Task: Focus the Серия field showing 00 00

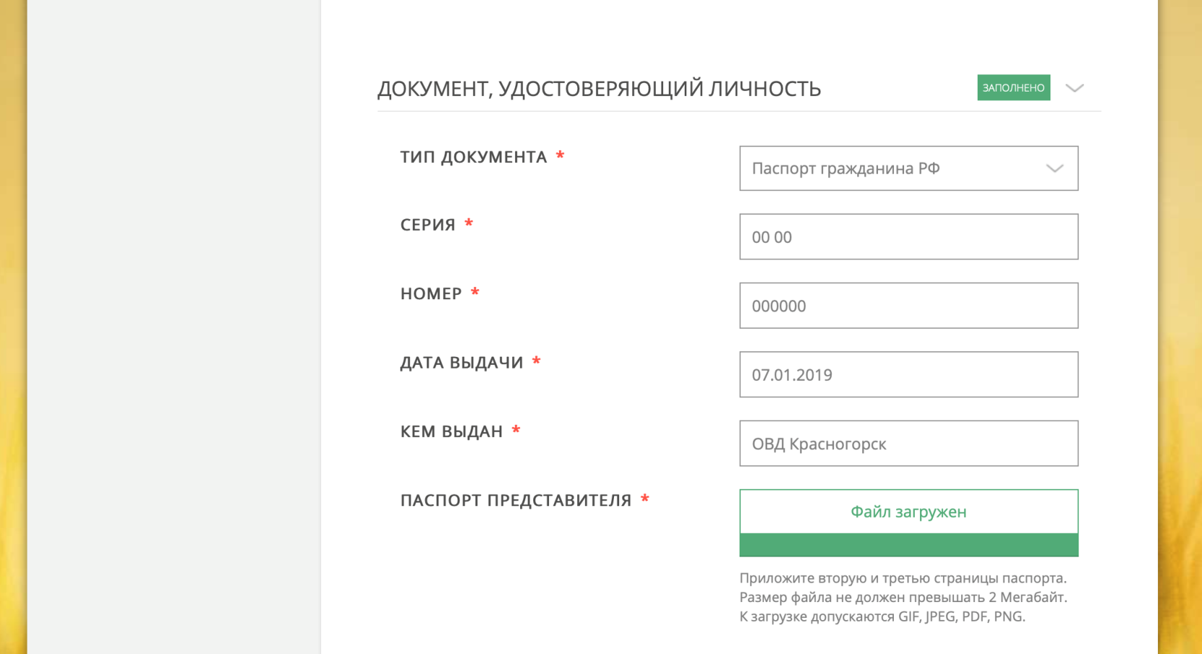Action: pos(908,237)
